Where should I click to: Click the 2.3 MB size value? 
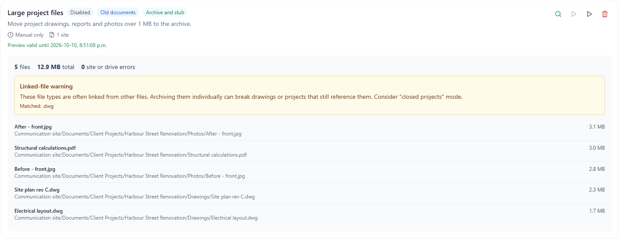(597, 190)
